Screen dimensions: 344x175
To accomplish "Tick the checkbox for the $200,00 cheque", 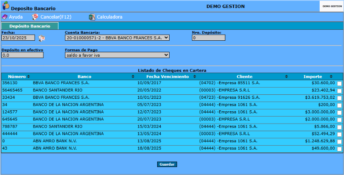I will 340,105.
